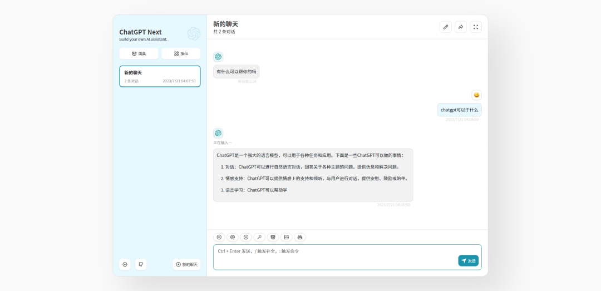Open prompt shortcuts with the magic wand icon
Screen dimensions: 601x291
[259, 238]
